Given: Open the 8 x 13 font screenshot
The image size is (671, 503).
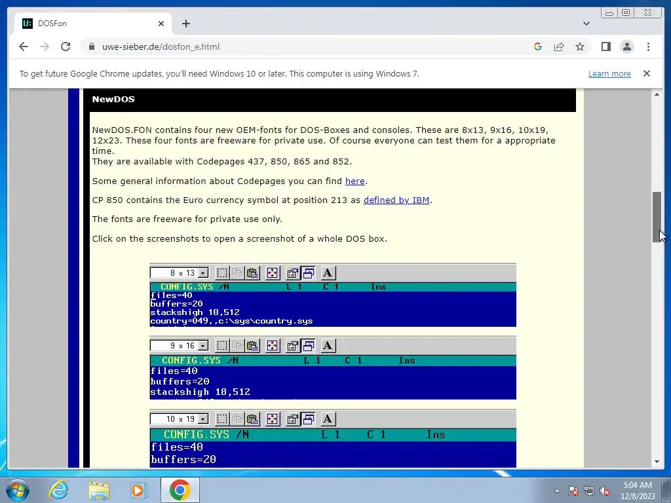Looking at the screenshot, I should pos(333,295).
